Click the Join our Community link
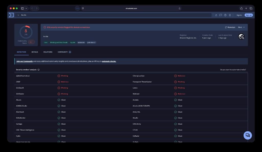 pyautogui.click(x=25, y=61)
